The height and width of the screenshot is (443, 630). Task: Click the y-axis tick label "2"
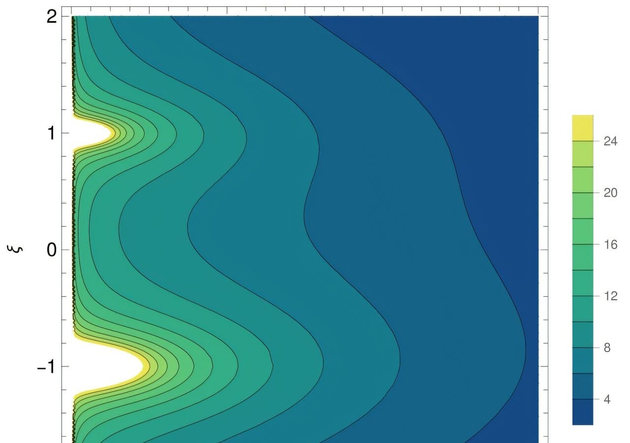click(x=51, y=17)
